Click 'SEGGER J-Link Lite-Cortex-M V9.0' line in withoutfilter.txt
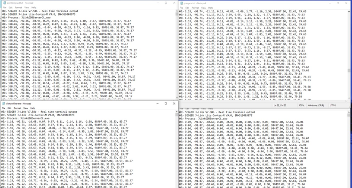The height and width of the screenshot is (188, 352). point(38,115)
